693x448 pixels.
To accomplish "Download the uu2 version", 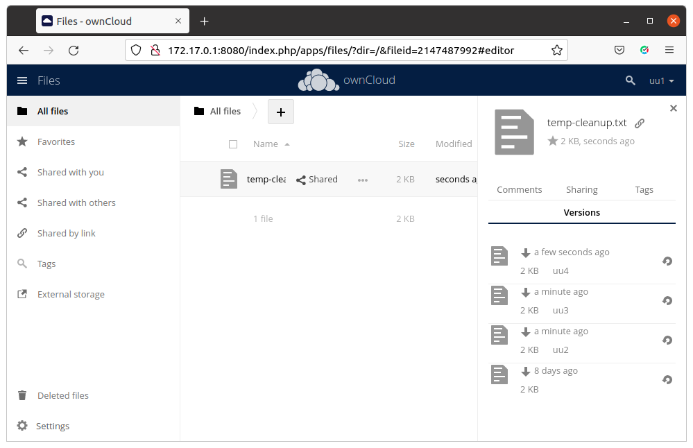I will pyautogui.click(x=526, y=331).
